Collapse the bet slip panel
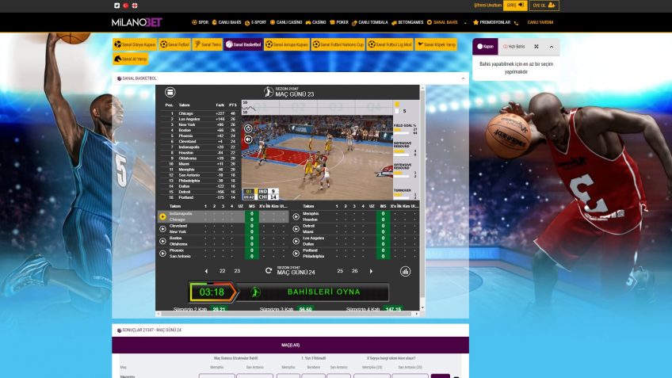 [552, 47]
